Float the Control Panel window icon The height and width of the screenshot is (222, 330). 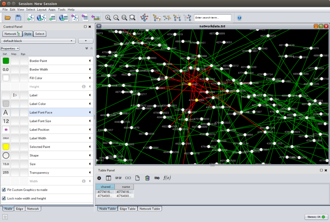pyautogui.click(x=85, y=27)
